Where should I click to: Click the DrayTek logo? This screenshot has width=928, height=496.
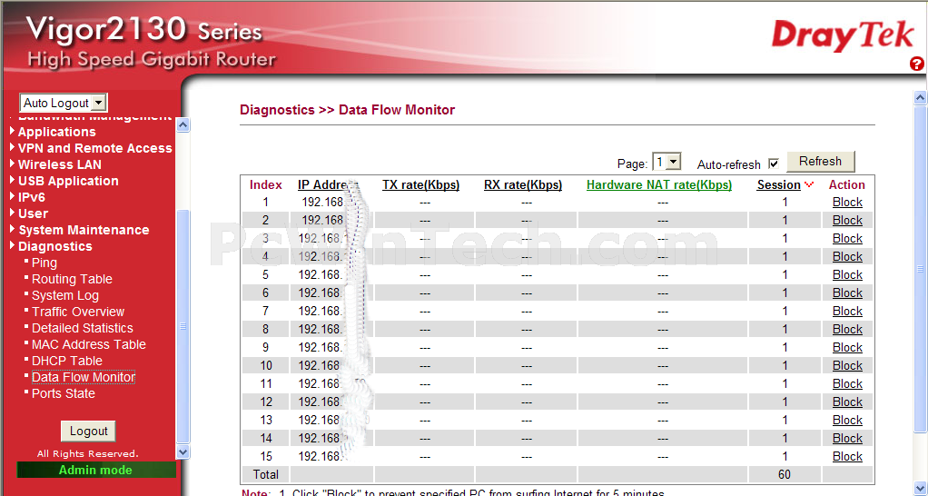(x=843, y=36)
